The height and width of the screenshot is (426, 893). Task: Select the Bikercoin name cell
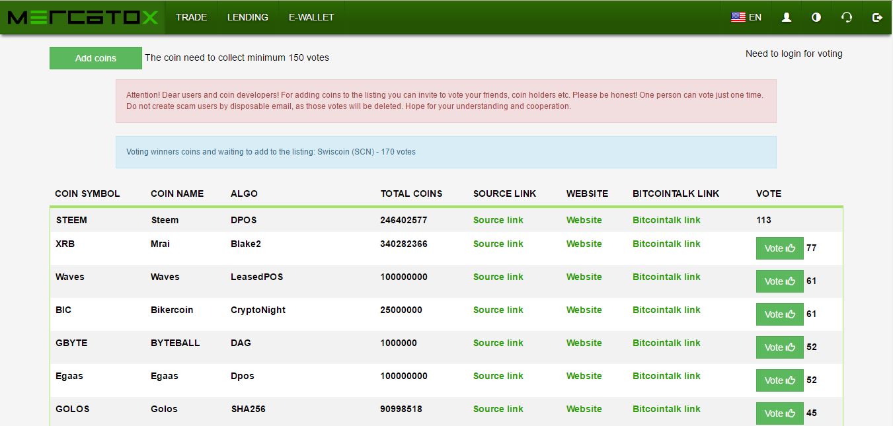point(172,310)
